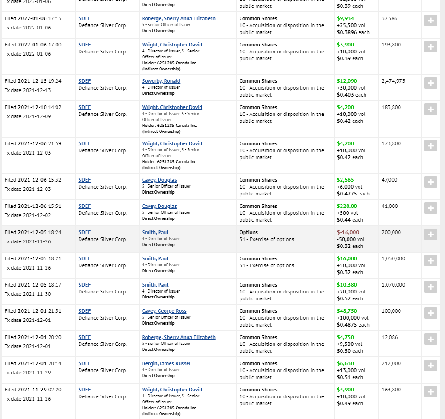The image size is (445, 419).
Task: Open the $DEF ticker in the 2022-01-06 17:13 filing
Action: coord(84,18)
